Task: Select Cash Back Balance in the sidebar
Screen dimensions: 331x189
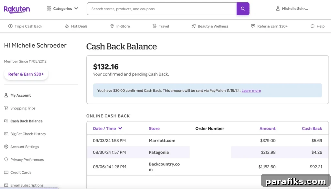Action: click(27, 121)
